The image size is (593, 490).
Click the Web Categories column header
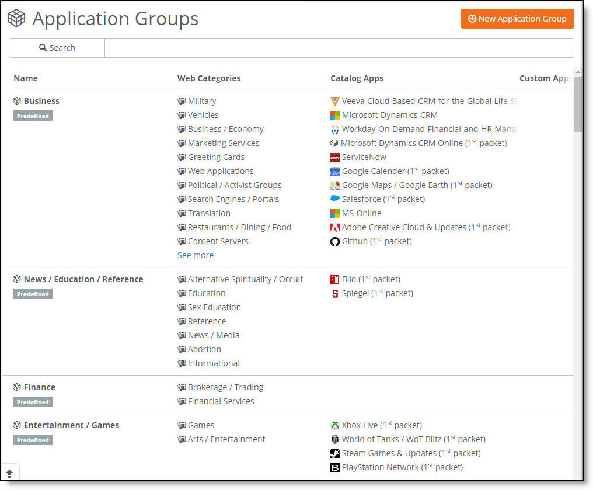click(209, 78)
